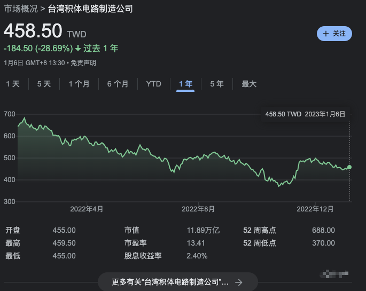Click the -184.50 (-28.69%) change text

tap(38, 49)
